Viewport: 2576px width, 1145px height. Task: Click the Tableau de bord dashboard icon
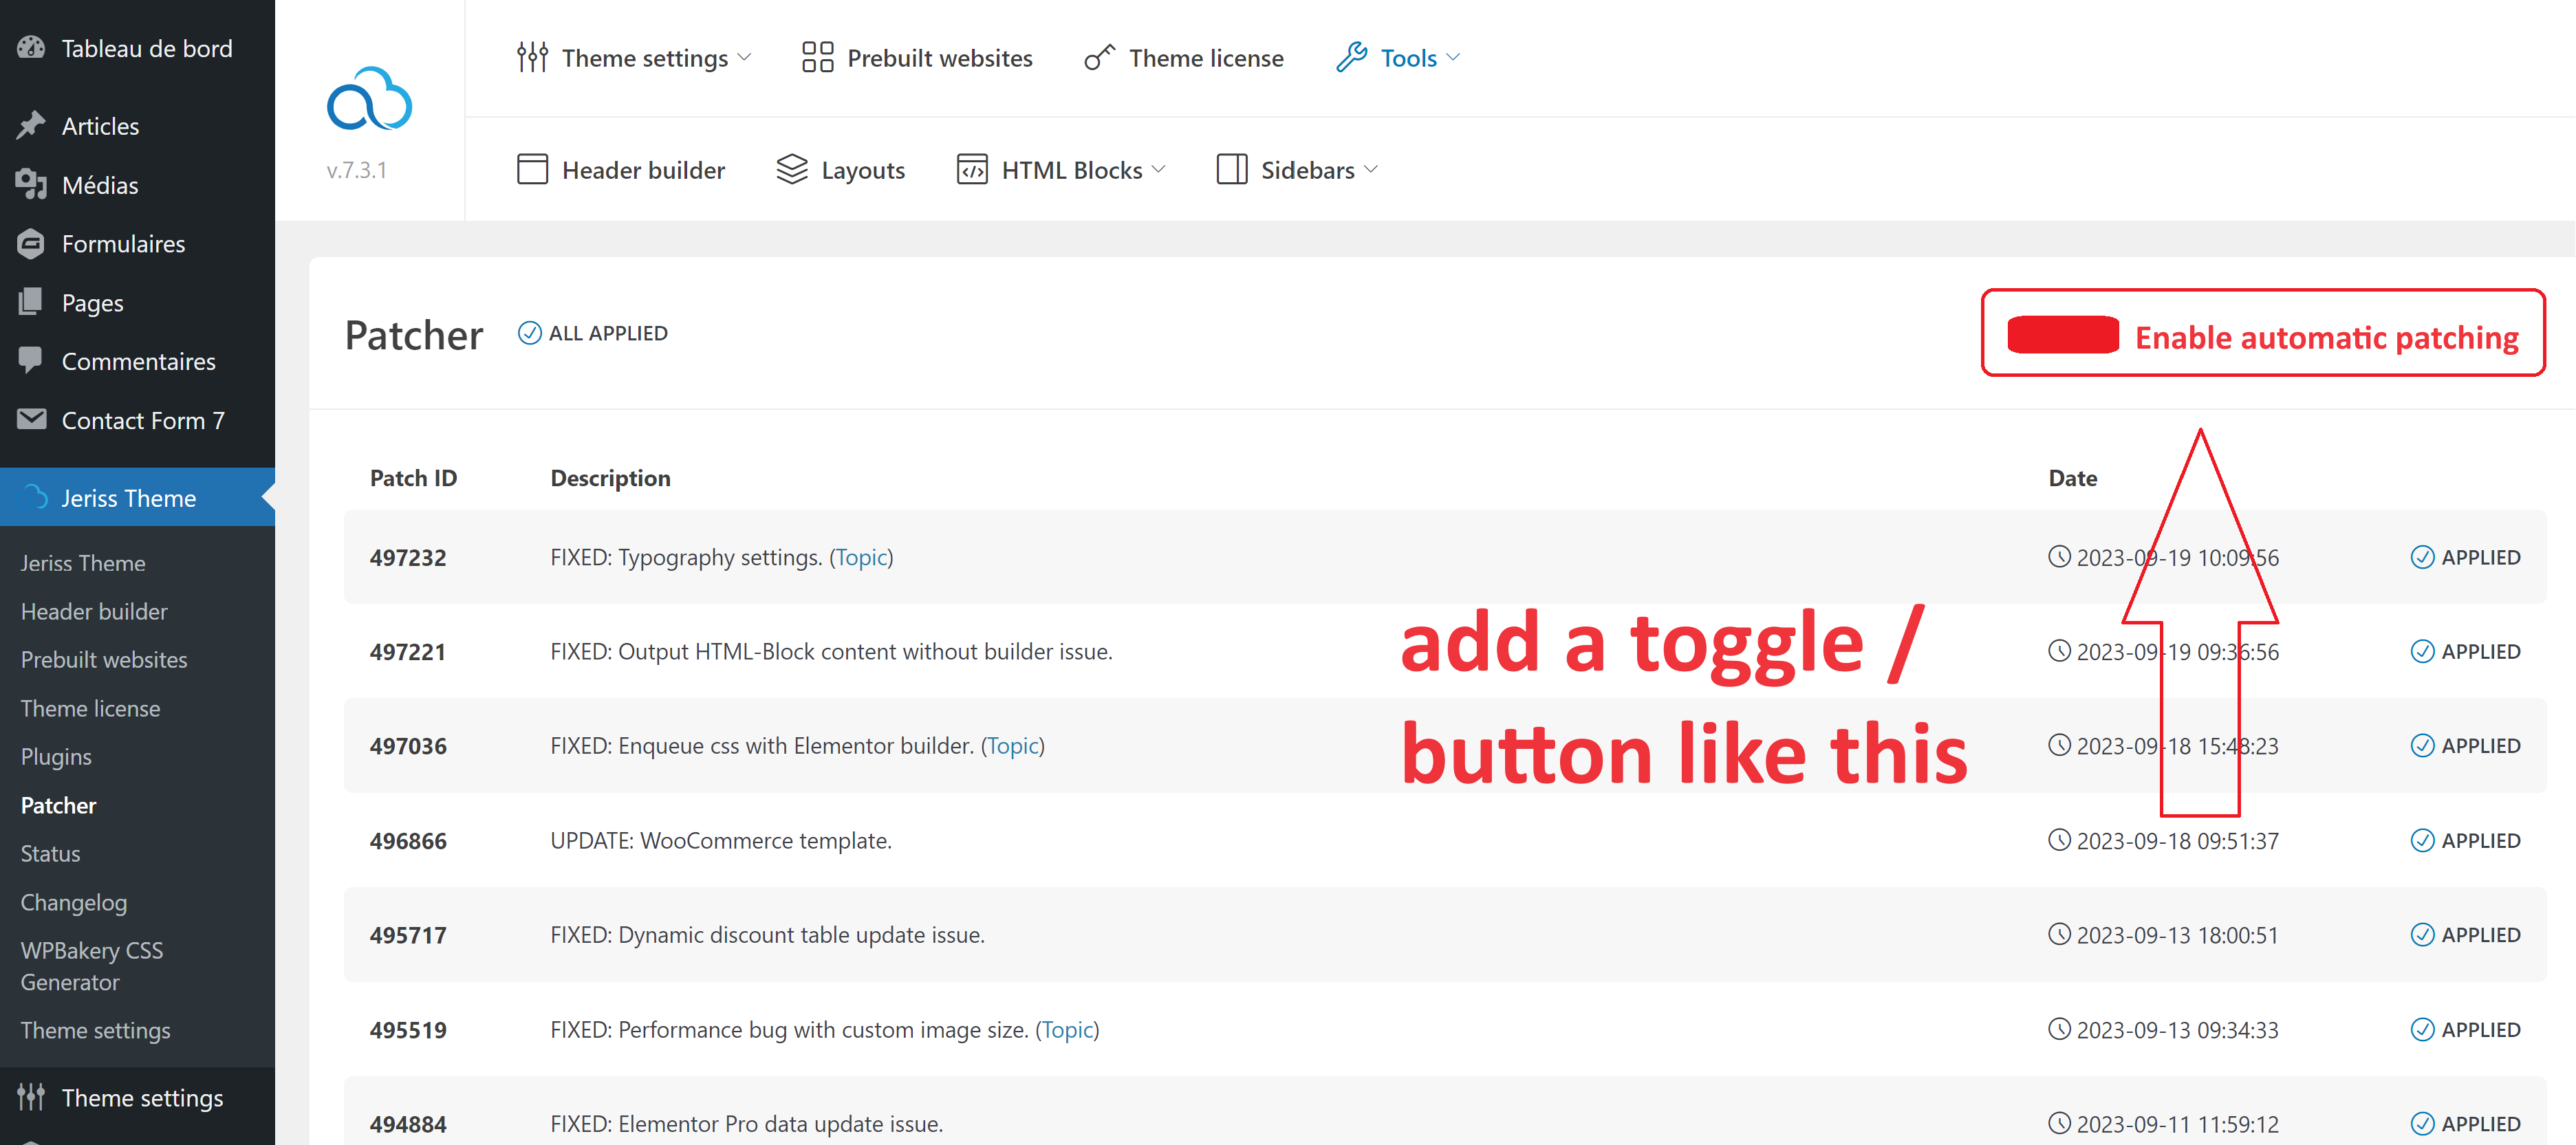click(31, 48)
